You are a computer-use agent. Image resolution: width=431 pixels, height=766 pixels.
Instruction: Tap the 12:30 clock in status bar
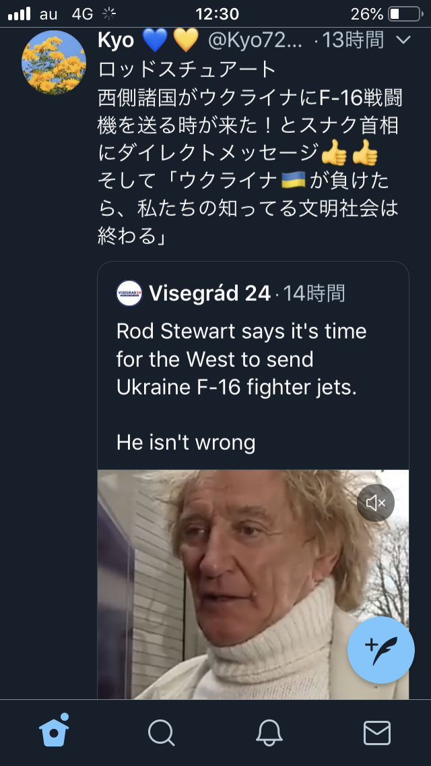click(217, 13)
